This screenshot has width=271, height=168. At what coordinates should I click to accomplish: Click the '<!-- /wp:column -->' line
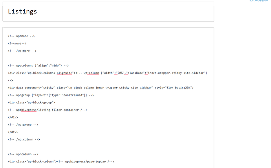tap(24, 139)
